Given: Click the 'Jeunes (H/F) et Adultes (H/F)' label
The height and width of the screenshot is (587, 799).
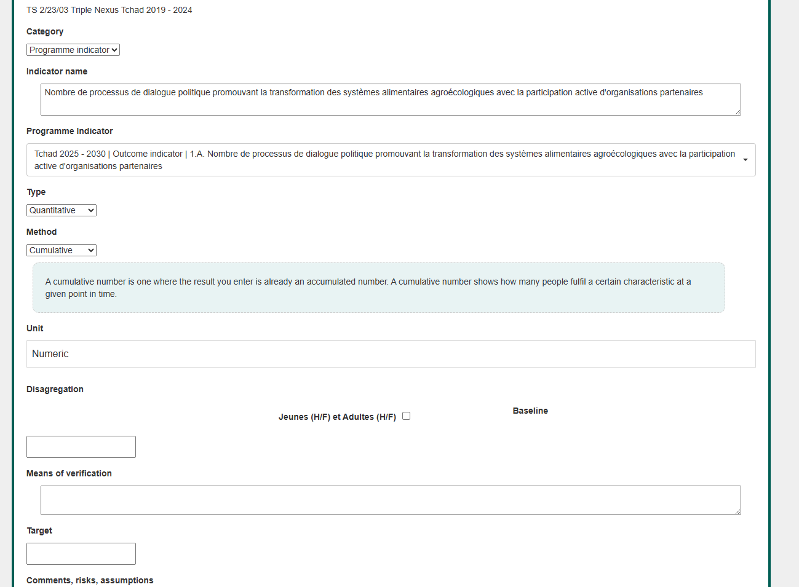Looking at the screenshot, I should click(337, 417).
